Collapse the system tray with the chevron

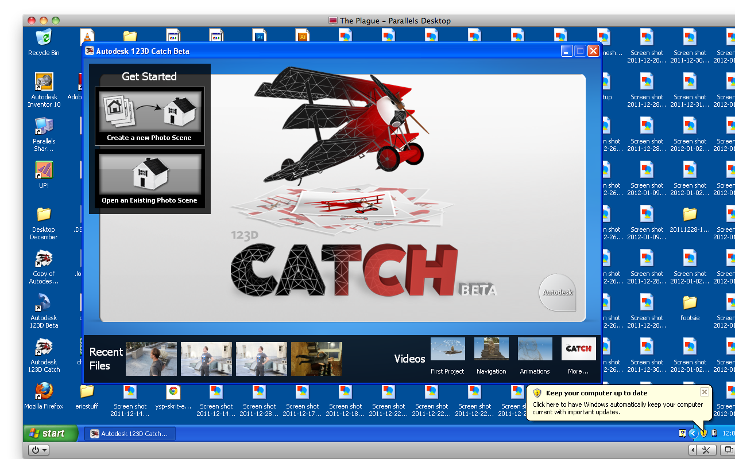pos(694,433)
